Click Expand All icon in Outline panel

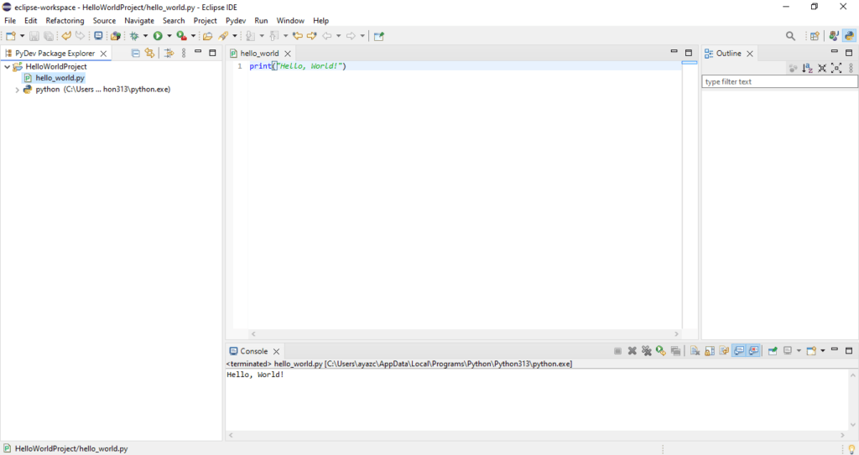point(836,69)
